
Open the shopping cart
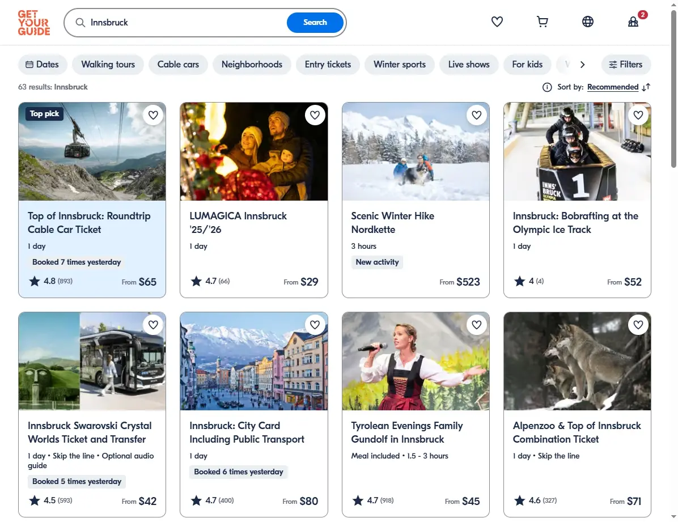pos(542,22)
